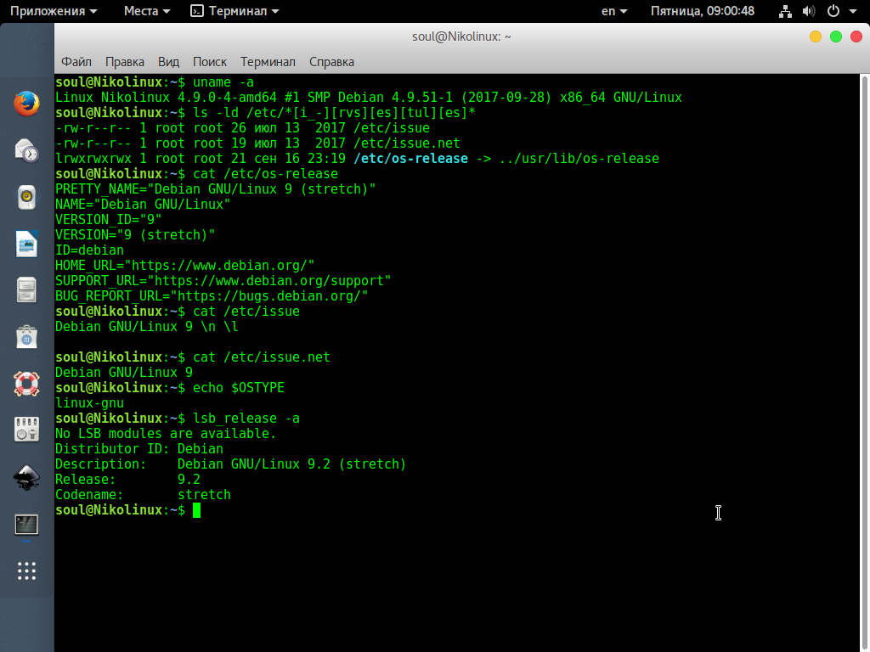This screenshot has width=870, height=652.
Task: Open volume speaker icon in top bar
Action: click(x=809, y=11)
